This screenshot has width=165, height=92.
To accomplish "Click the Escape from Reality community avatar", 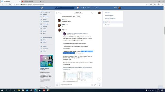I will (x=64, y=34).
